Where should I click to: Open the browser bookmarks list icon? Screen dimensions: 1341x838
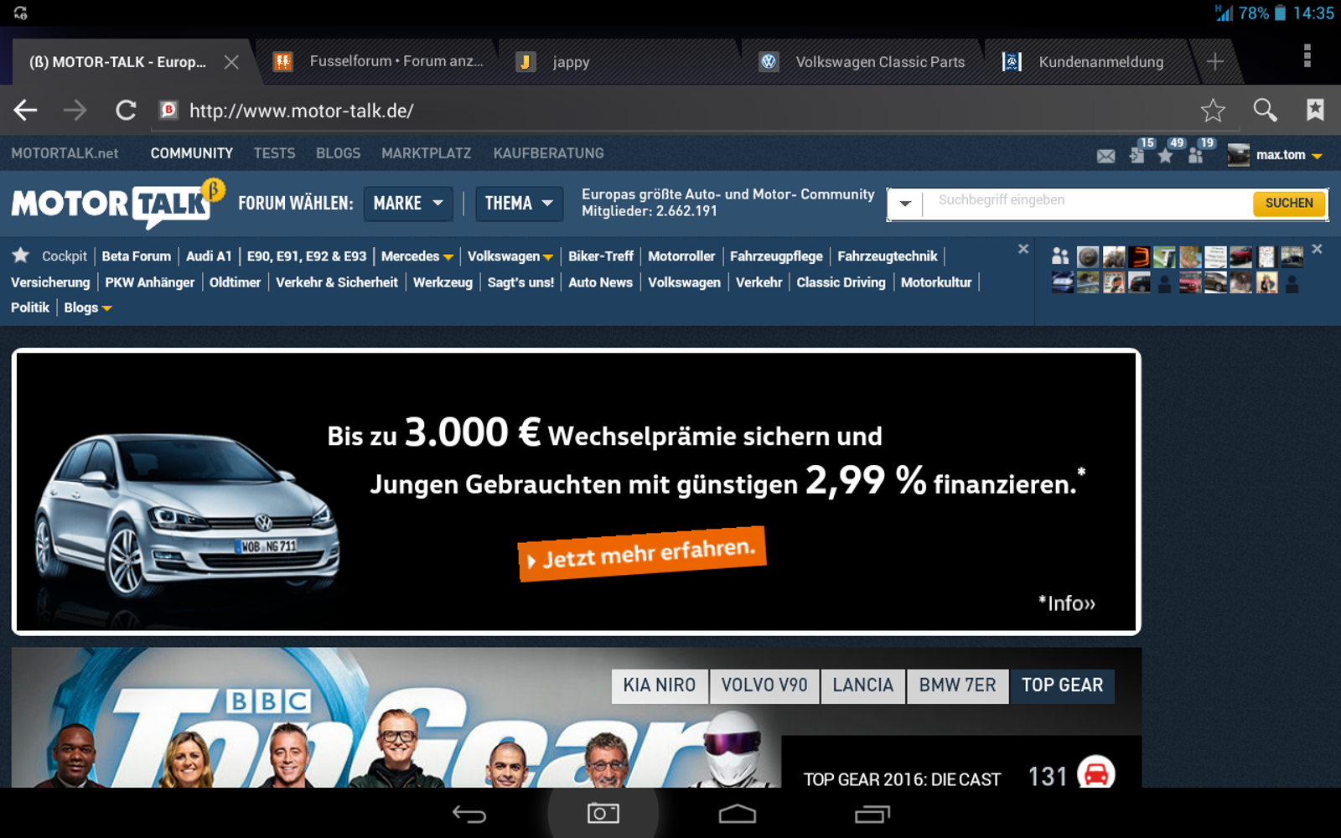[1315, 111]
